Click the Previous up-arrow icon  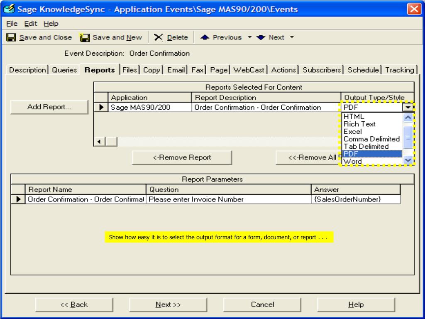click(205, 37)
